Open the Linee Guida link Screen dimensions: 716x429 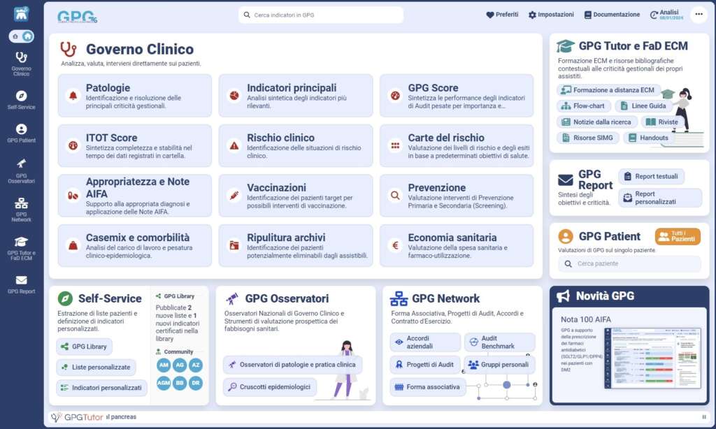coord(643,106)
